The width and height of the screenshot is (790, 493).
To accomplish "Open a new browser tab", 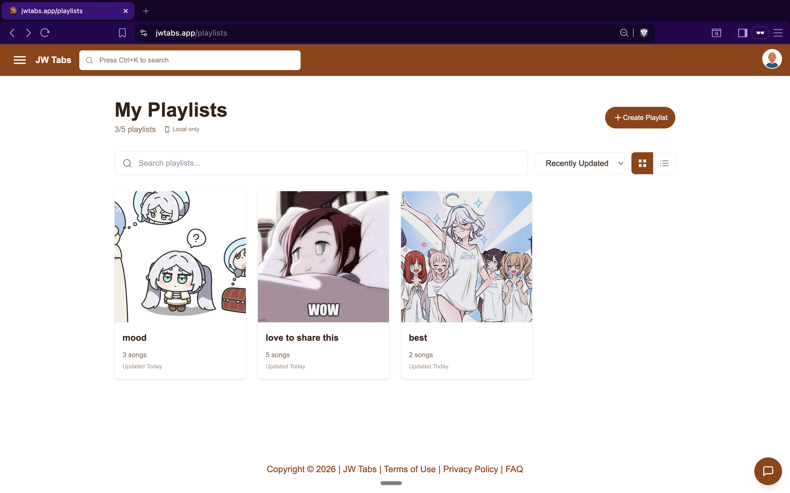I will 146,11.
